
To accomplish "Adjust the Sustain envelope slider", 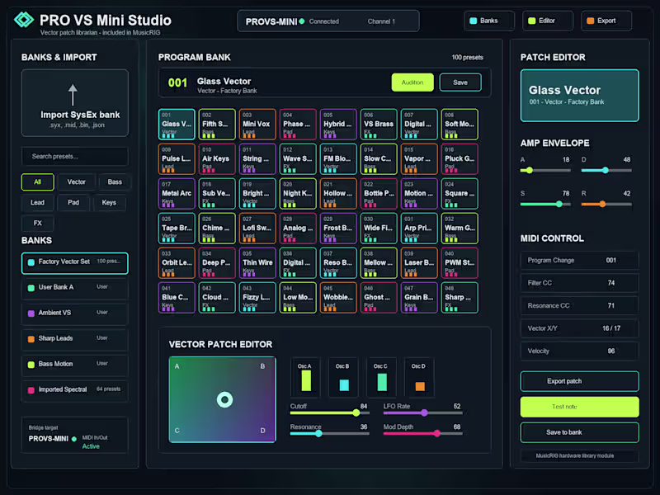I will [545, 204].
